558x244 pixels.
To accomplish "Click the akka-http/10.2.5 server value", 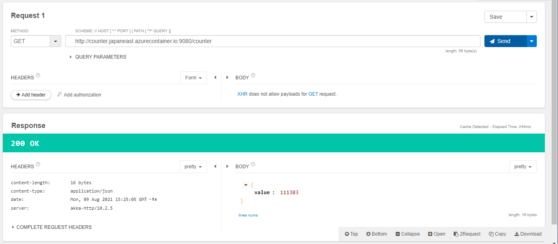I will tap(92, 208).
